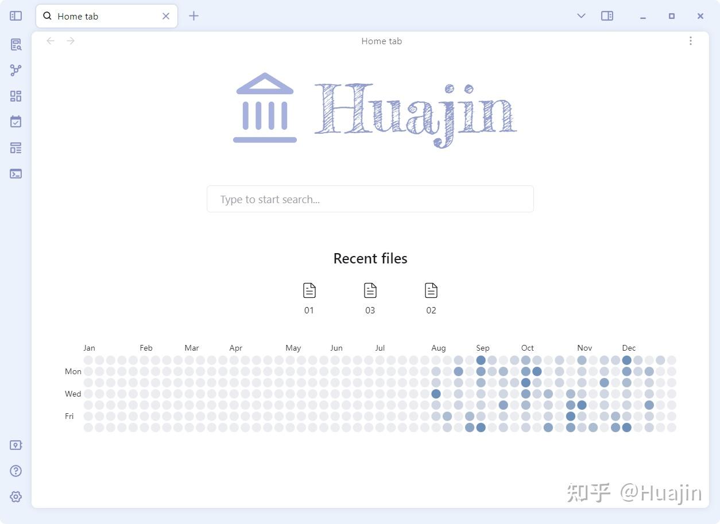Toggle the right sidebar panel

(607, 16)
